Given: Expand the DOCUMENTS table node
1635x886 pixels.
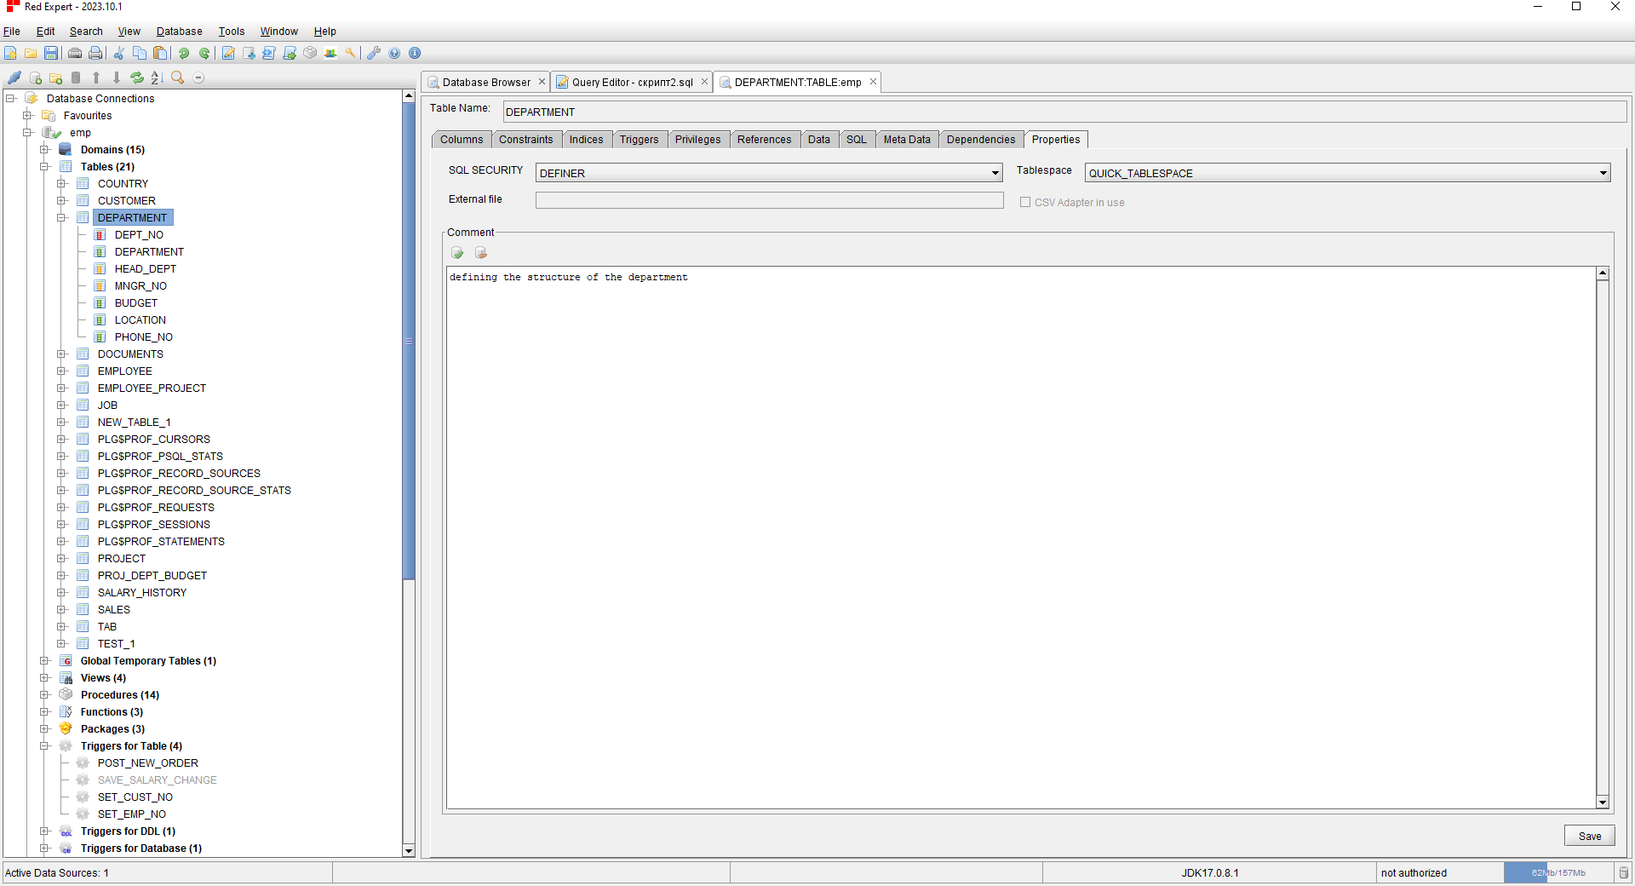Looking at the screenshot, I should pos(62,354).
